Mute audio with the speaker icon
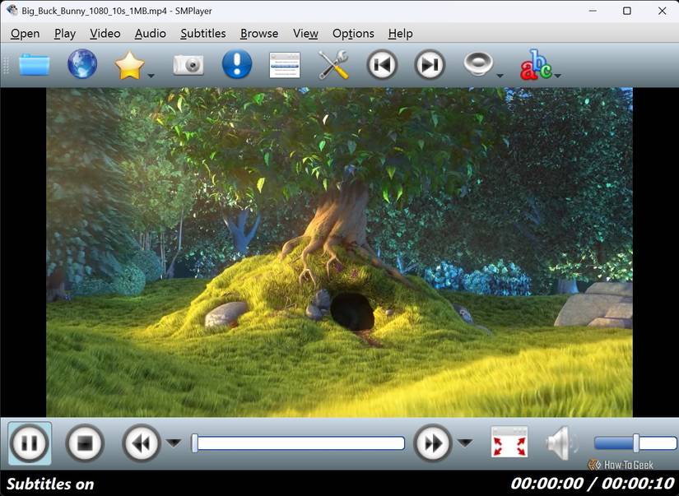 pos(561,443)
